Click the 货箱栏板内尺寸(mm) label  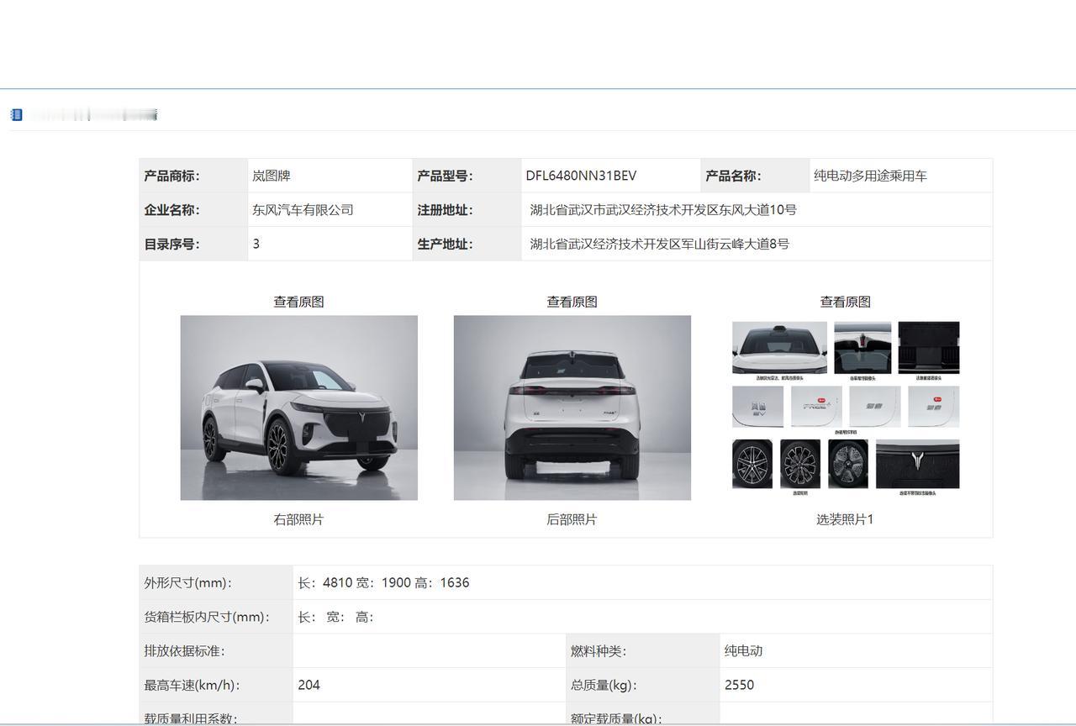[207, 617]
